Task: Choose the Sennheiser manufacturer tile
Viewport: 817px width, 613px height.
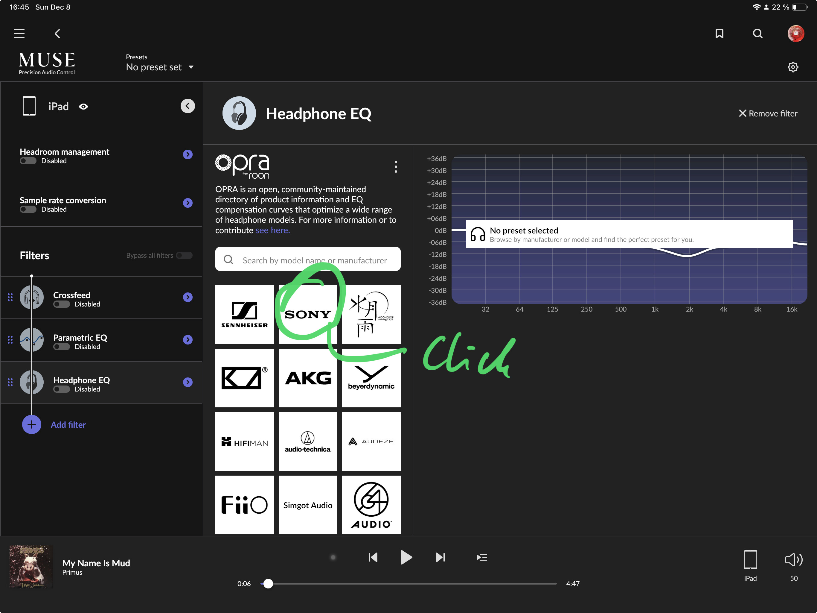Action: click(245, 314)
